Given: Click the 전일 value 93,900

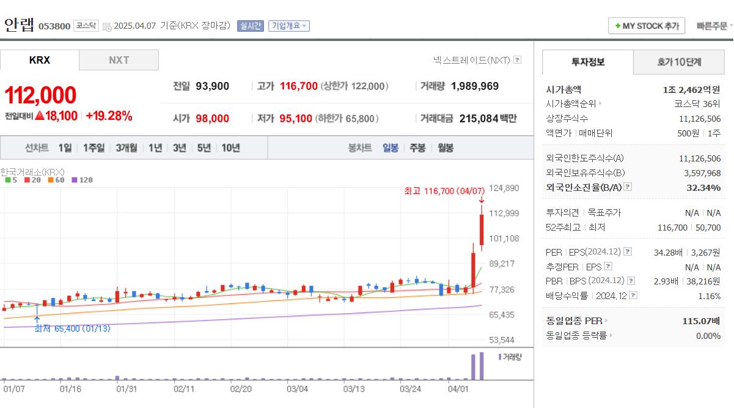Looking at the screenshot, I should click(213, 86).
